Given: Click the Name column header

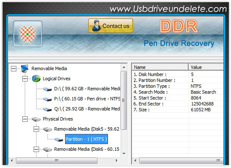Looking at the screenshot, I should (x=160, y=67).
